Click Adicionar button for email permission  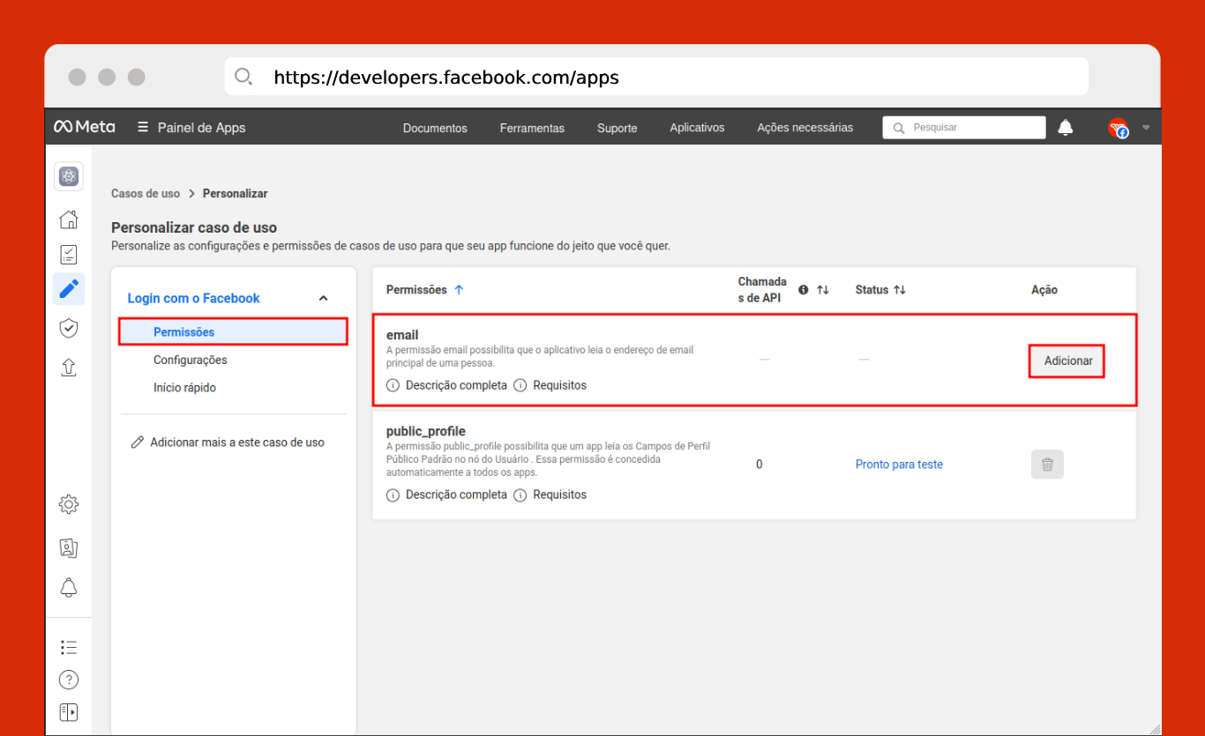pyautogui.click(x=1067, y=361)
